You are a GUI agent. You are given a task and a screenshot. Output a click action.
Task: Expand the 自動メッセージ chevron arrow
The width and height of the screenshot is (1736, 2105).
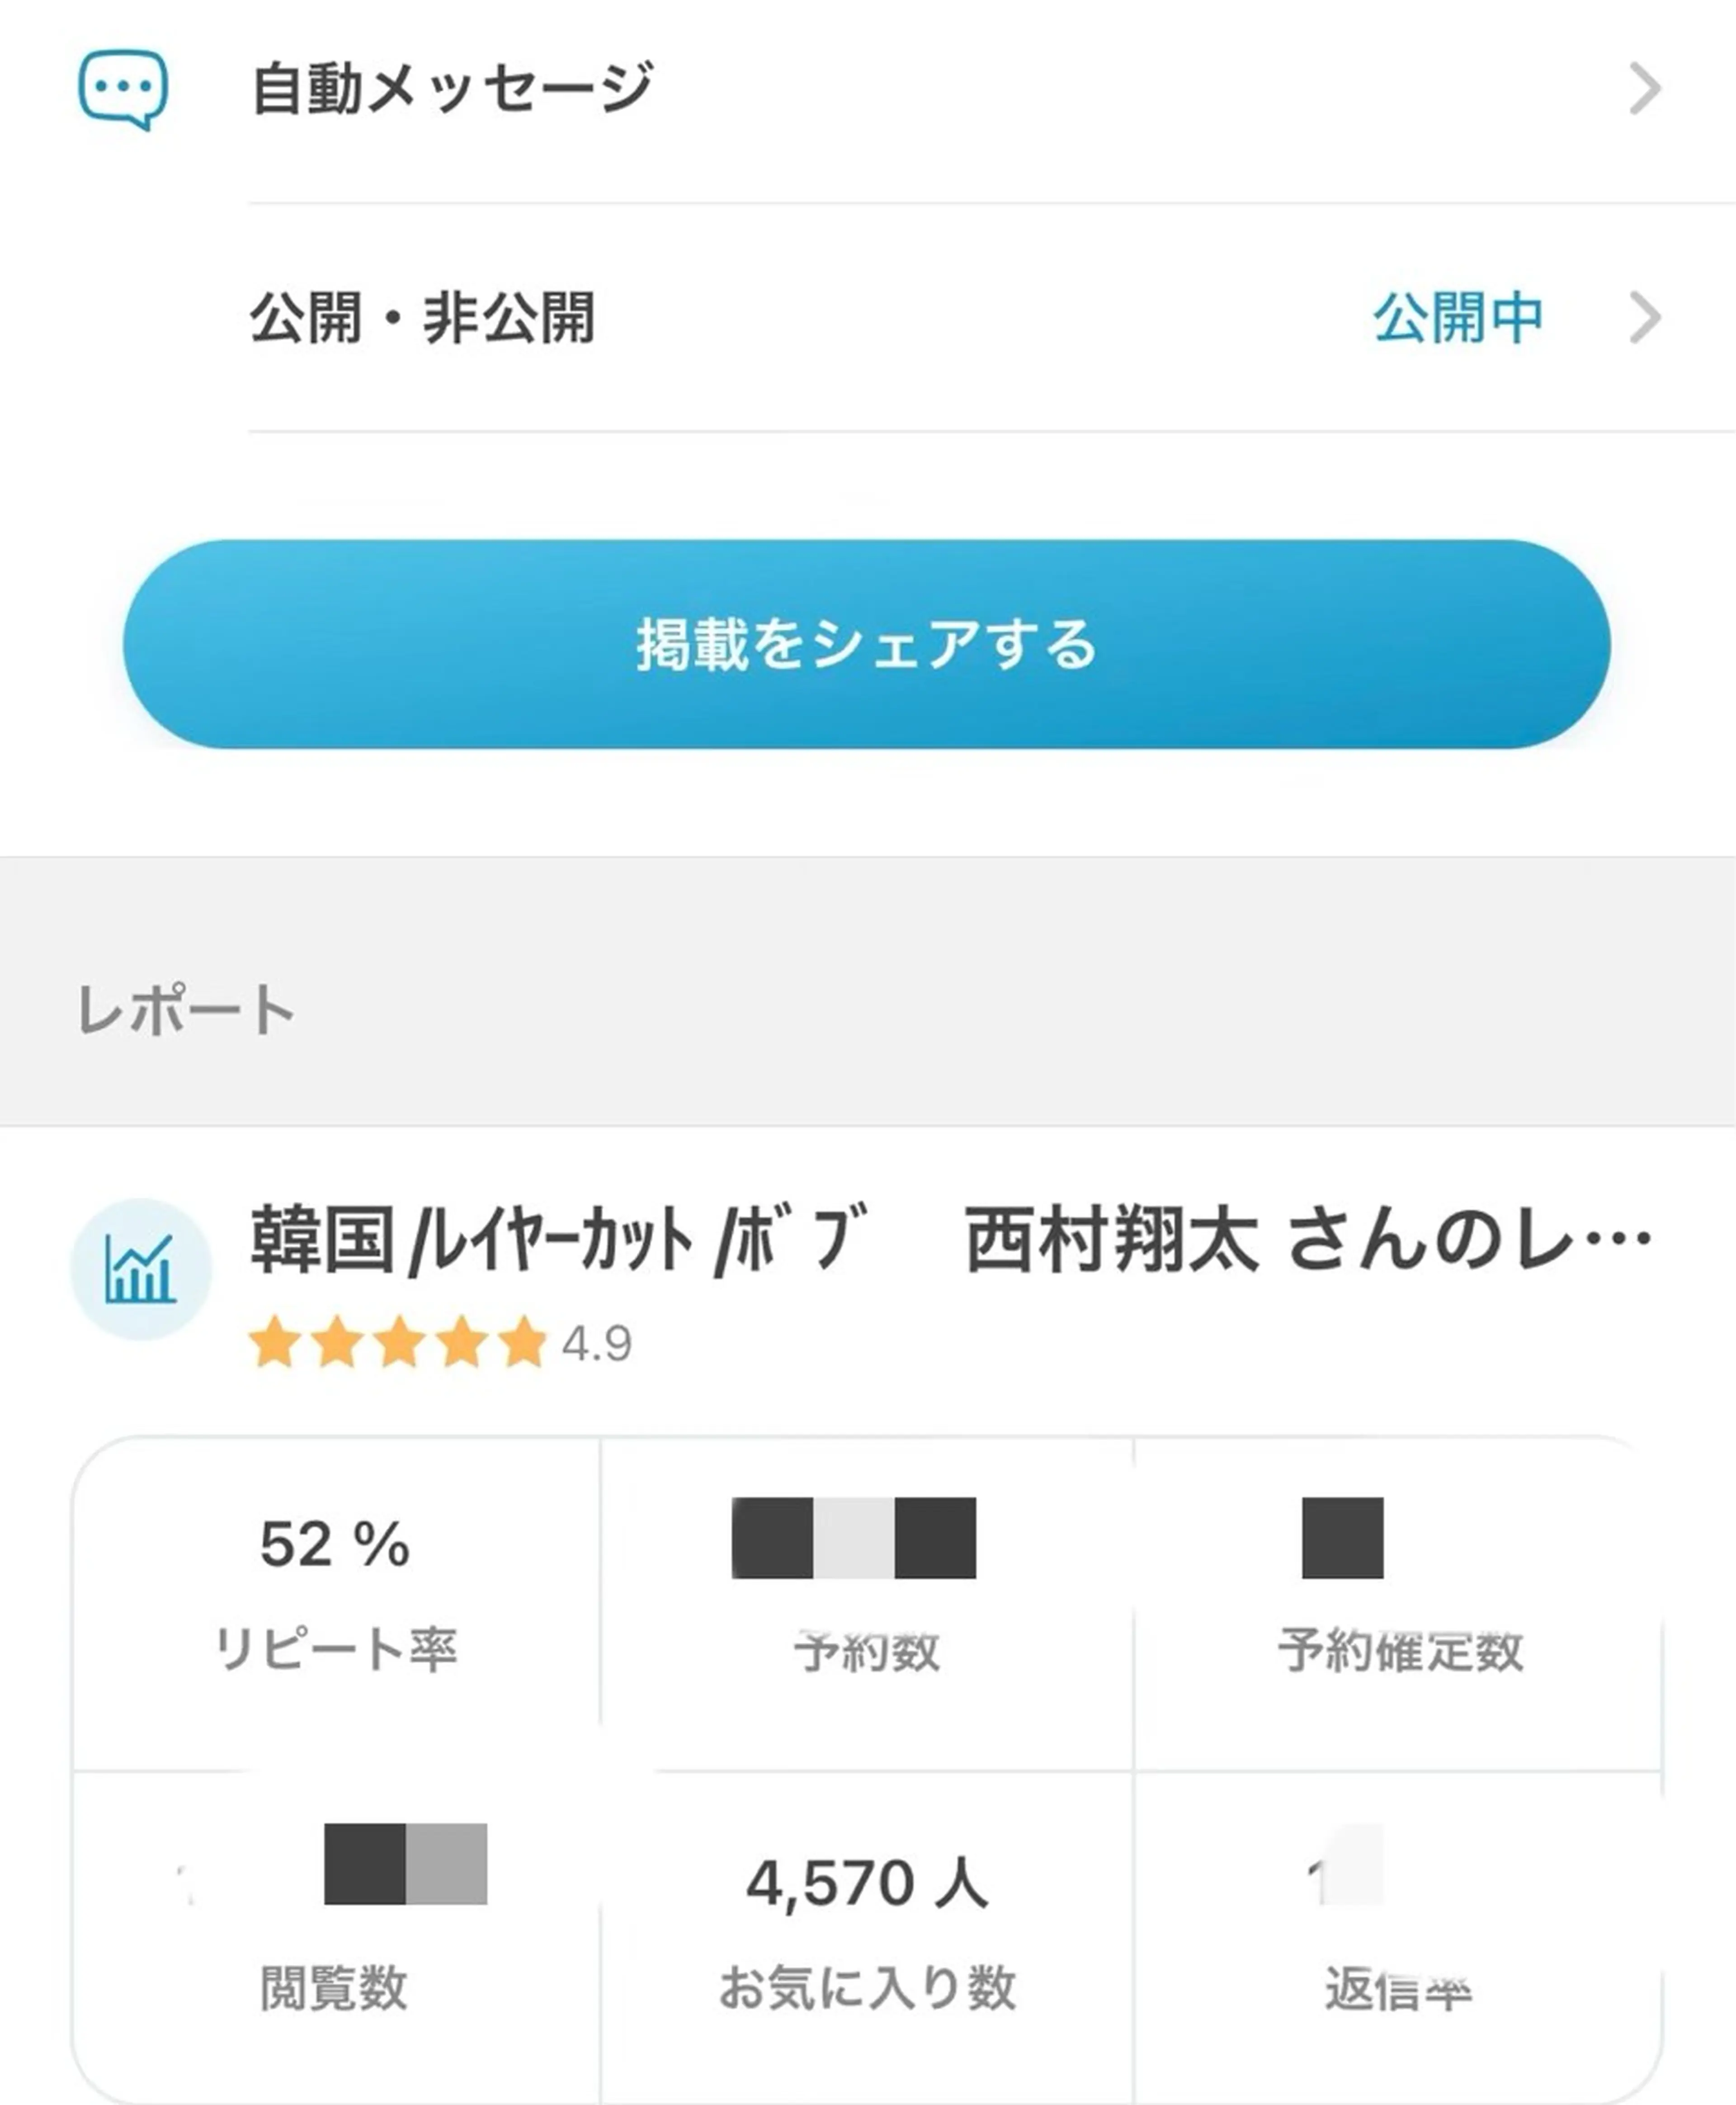coord(1644,89)
